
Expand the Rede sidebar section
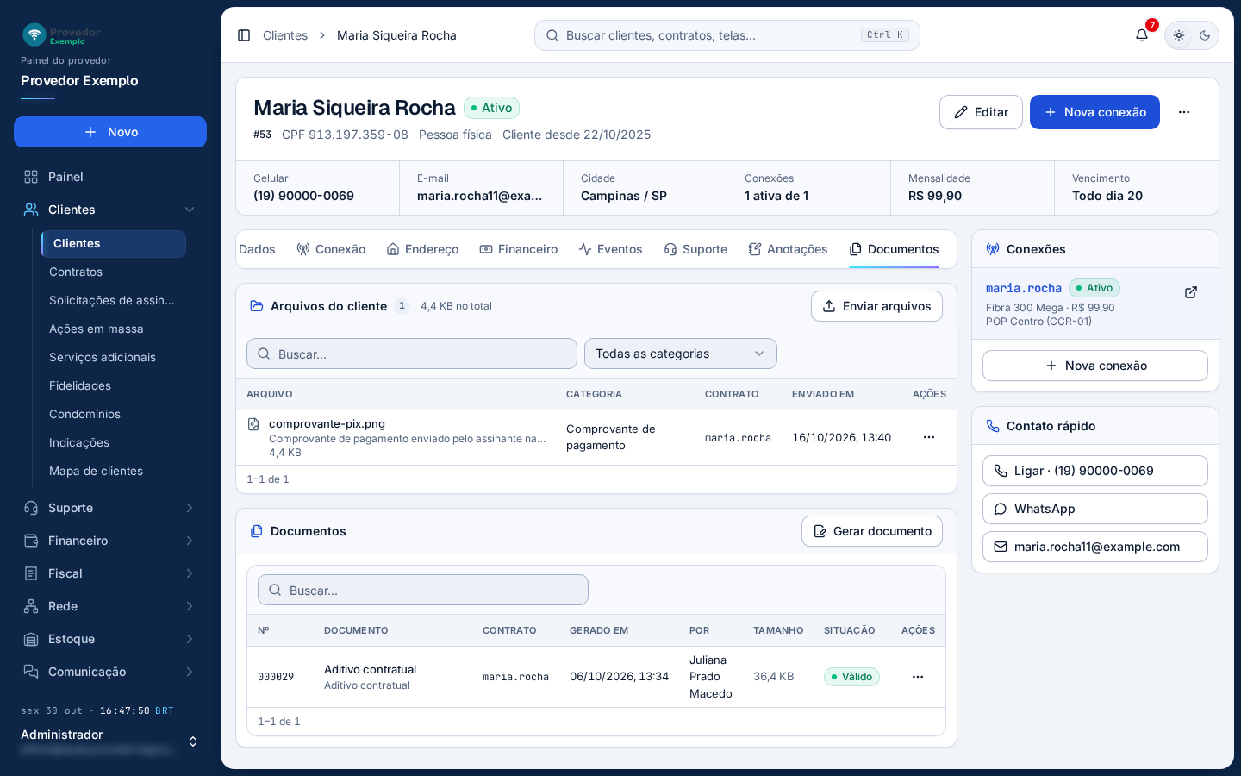coord(190,606)
